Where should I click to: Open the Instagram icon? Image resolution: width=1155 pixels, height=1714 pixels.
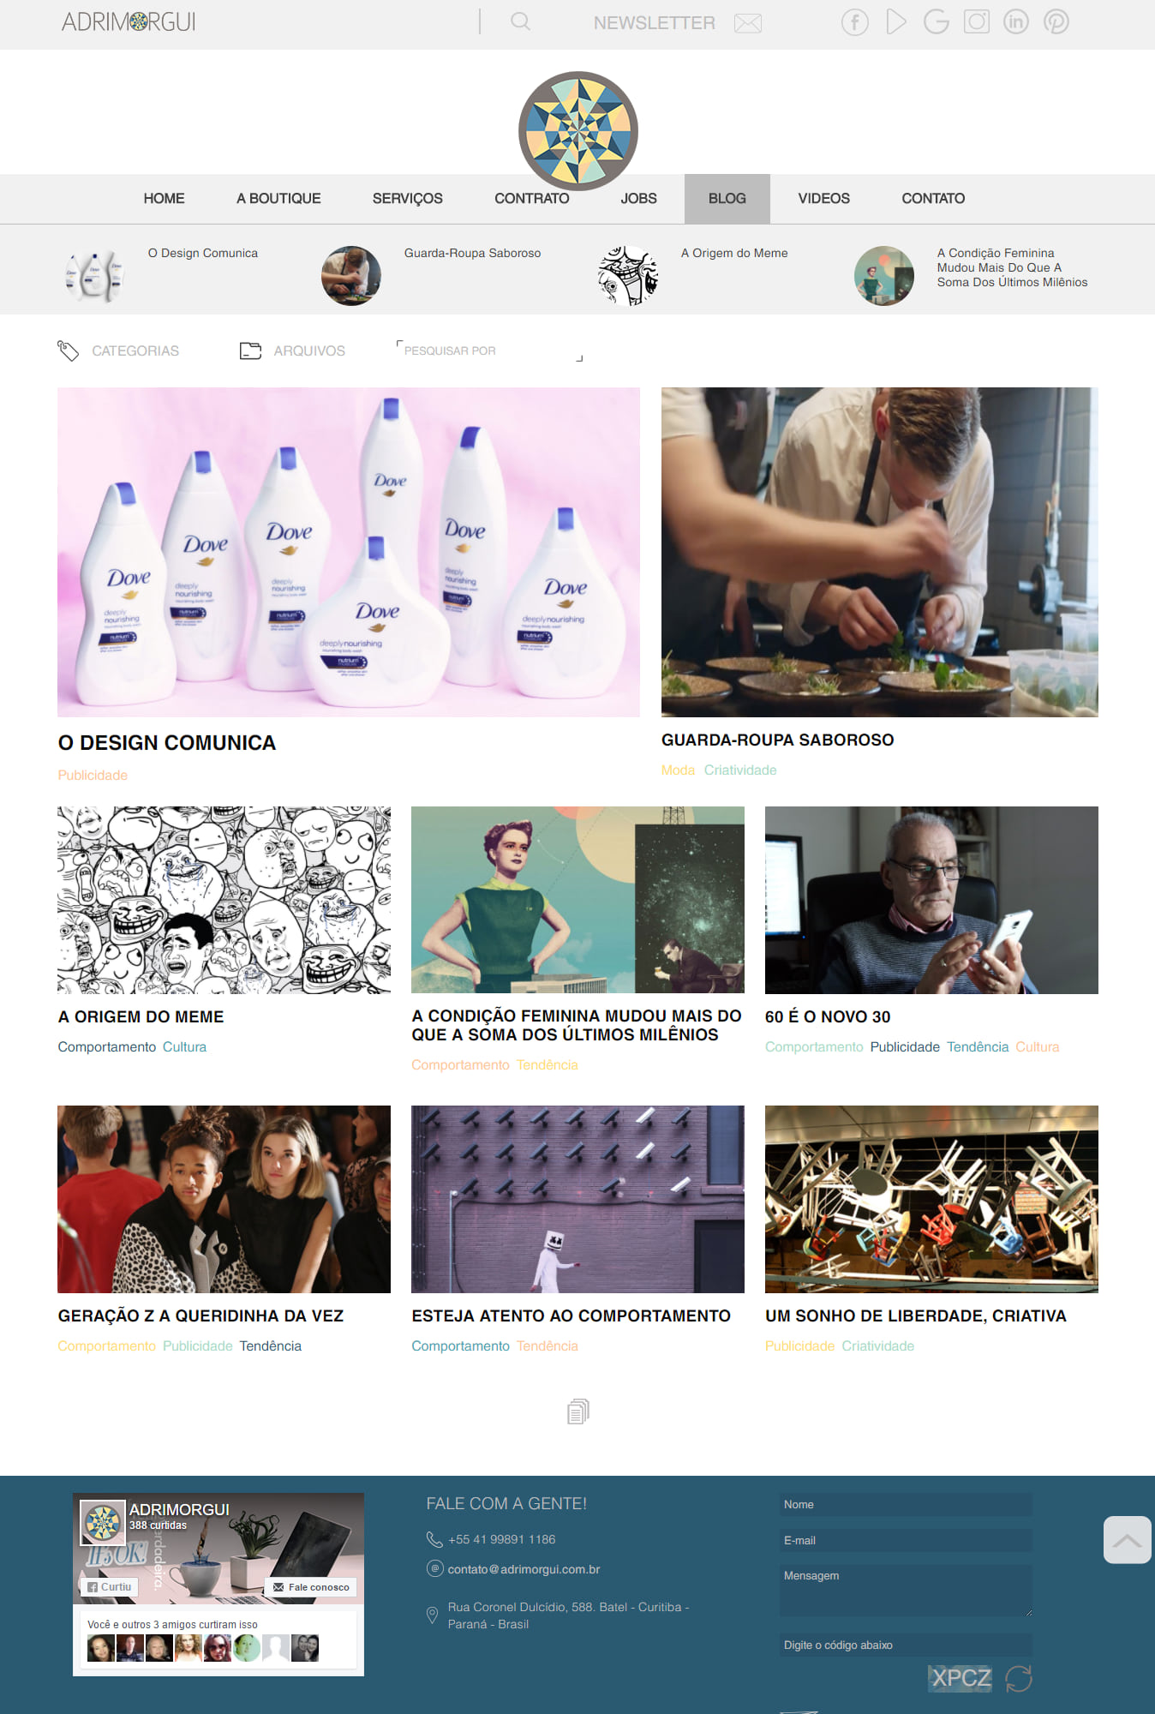point(976,21)
